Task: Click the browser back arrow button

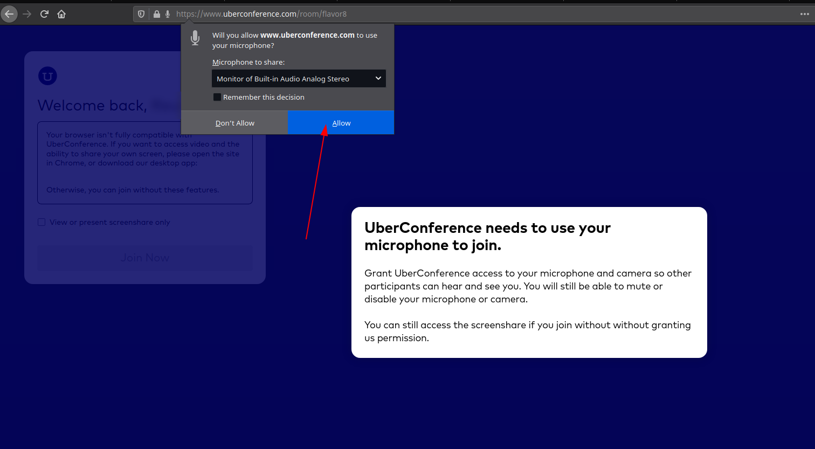Action: 9,14
